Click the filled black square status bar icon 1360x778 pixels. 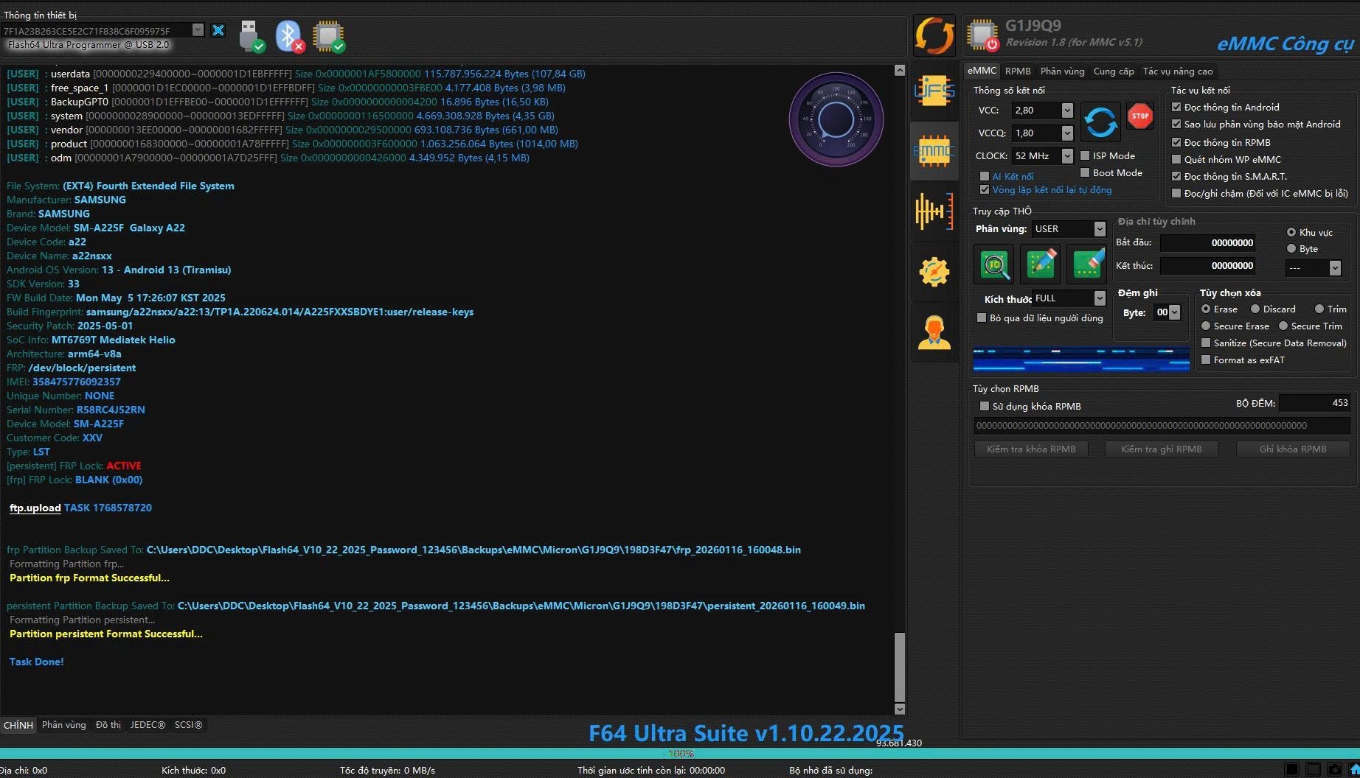pos(1292,770)
